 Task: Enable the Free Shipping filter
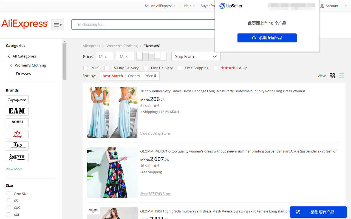(x=180, y=68)
